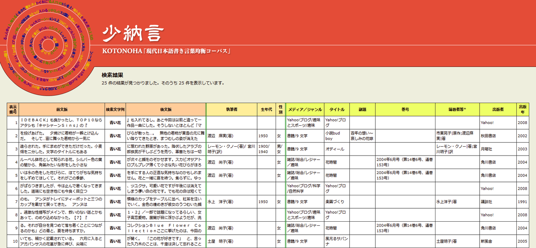This screenshot has height=248, width=536.
Task: Click issue '2004年6月号' in row 5
Action: click(405, 175)
